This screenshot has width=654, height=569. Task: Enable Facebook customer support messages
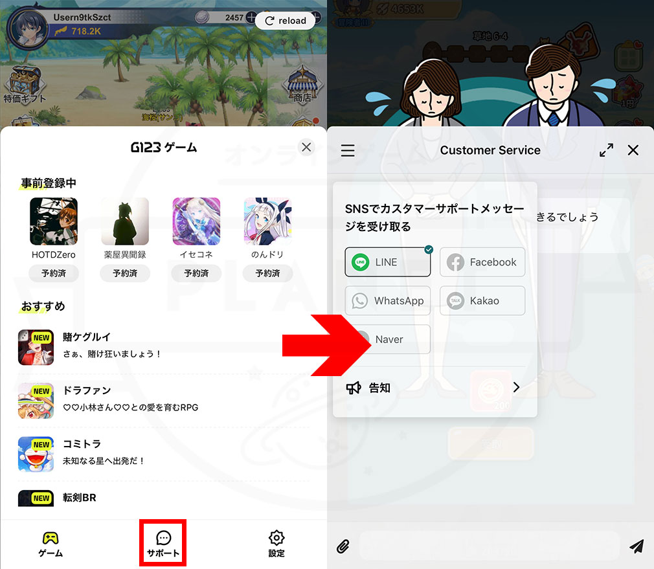pos(482,262)
